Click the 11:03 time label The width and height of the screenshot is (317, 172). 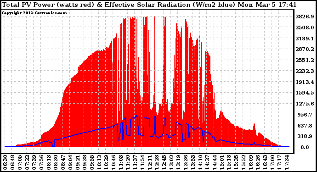coord(121,162)
